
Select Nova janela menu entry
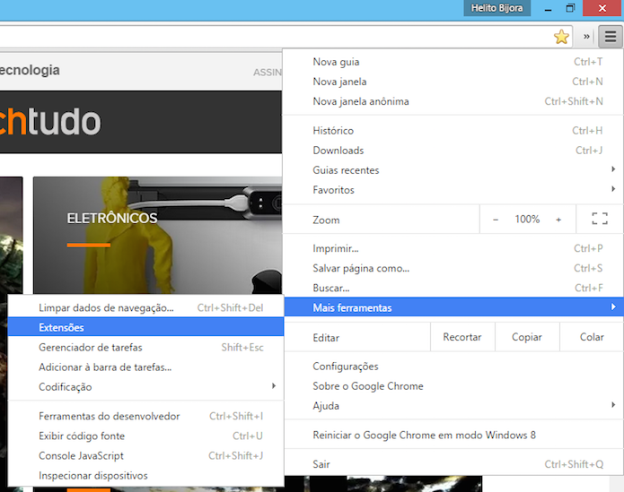point(453,82)
